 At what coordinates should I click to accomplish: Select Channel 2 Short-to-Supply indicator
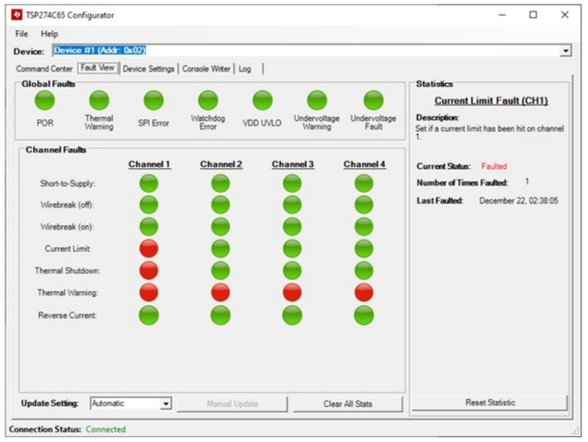point(220,184)
